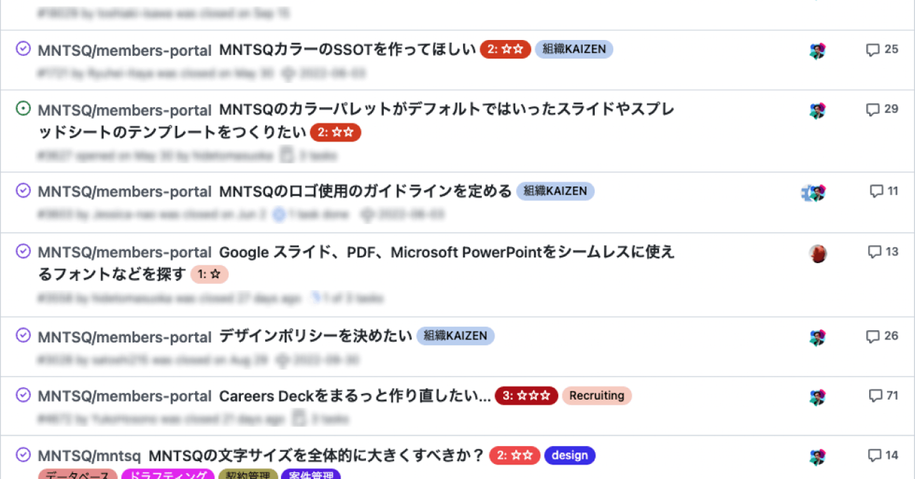
Task: Filter by the Recruiting label
Action: point(597,396)
